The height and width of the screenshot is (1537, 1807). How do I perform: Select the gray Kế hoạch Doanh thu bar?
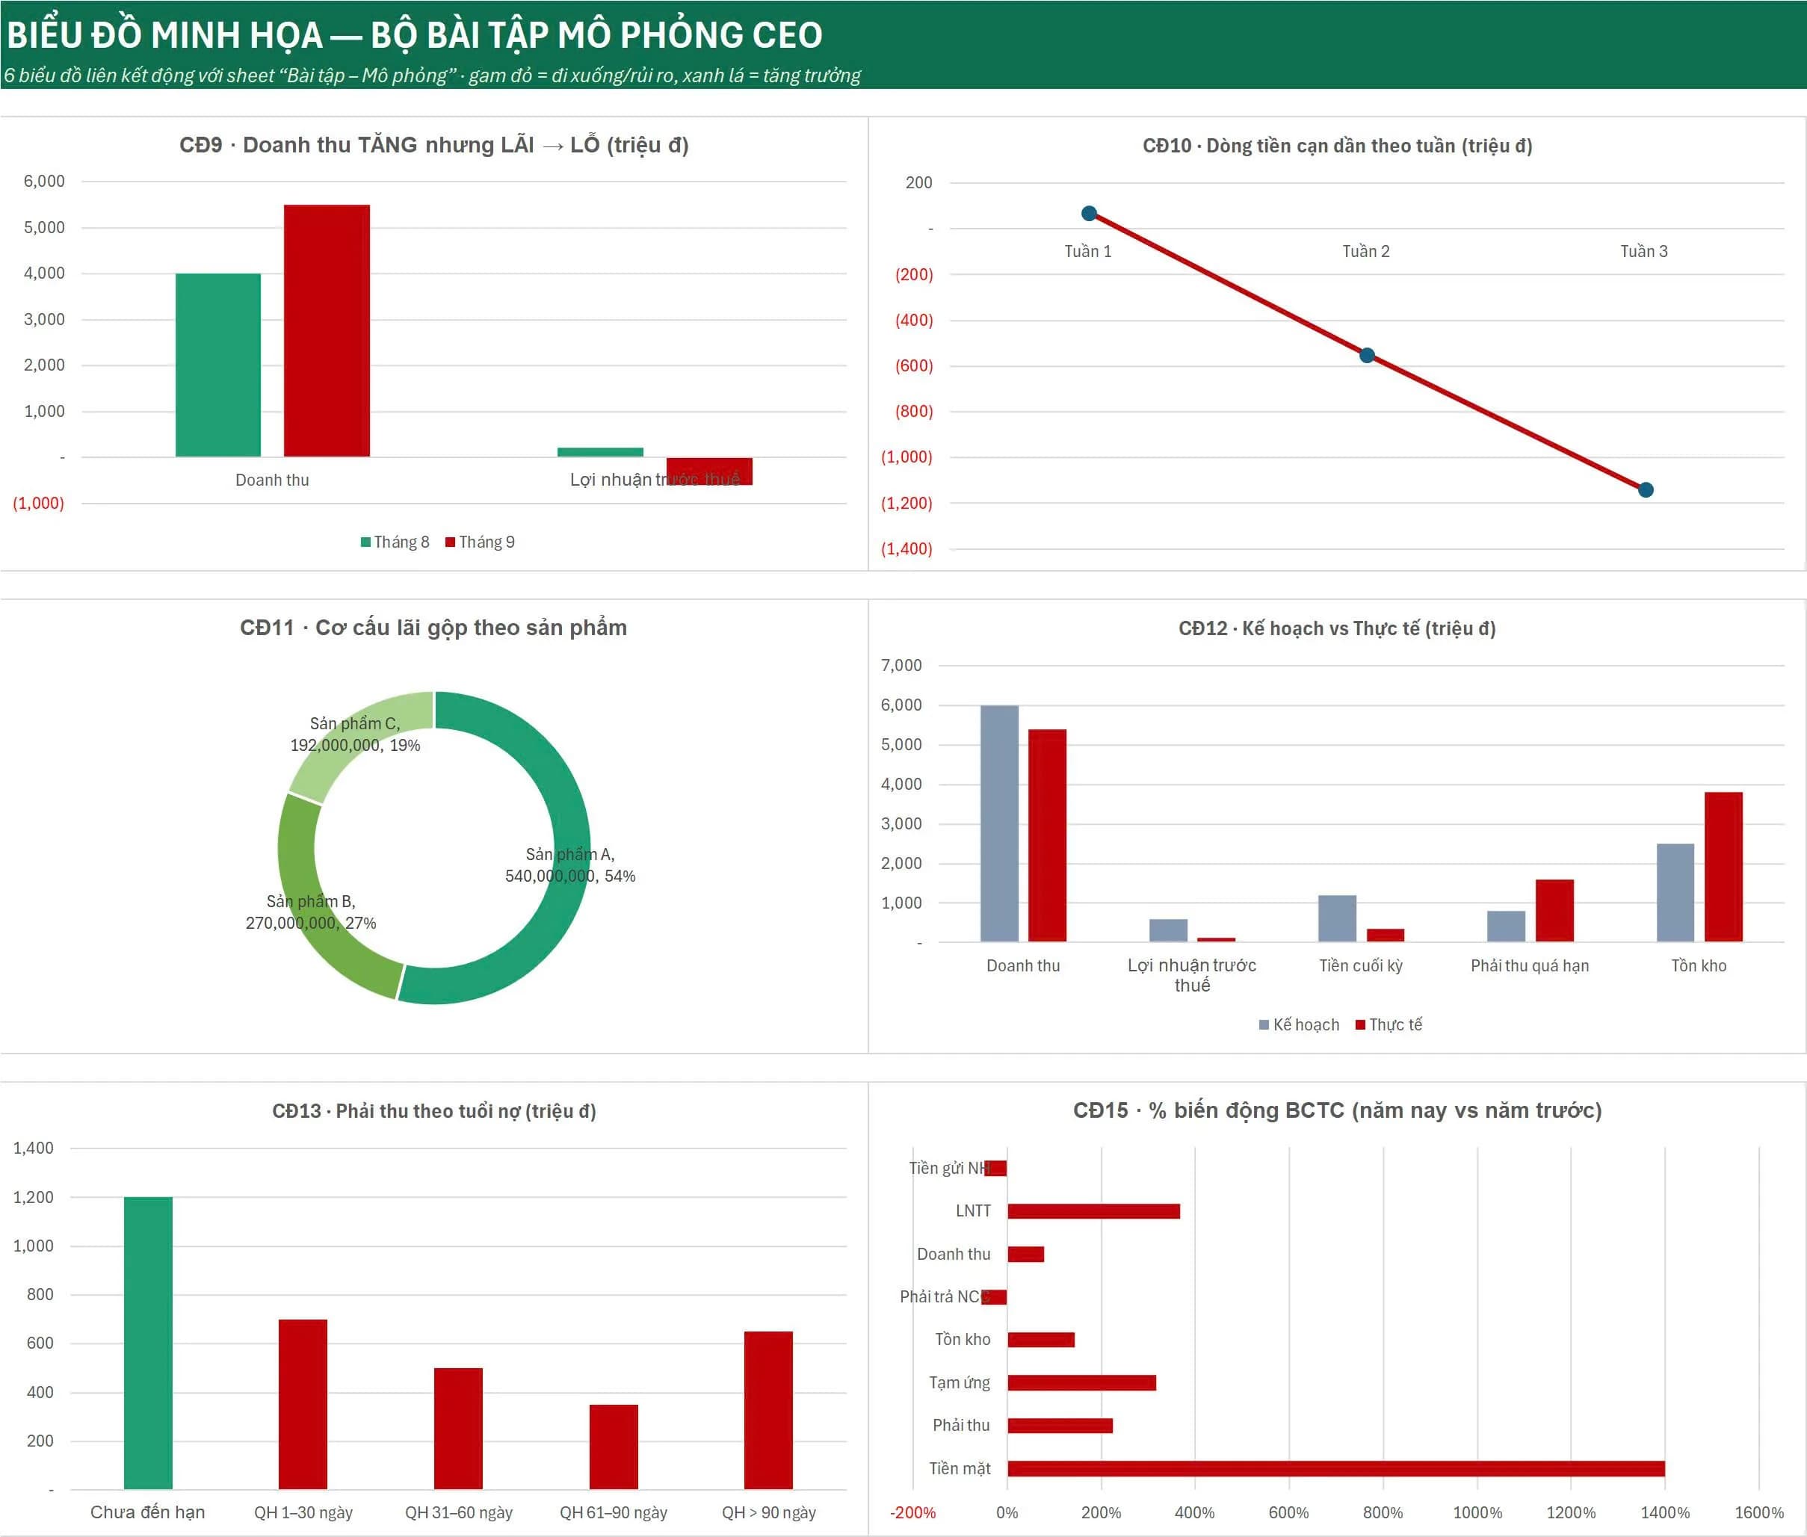(x=999, y=823)
